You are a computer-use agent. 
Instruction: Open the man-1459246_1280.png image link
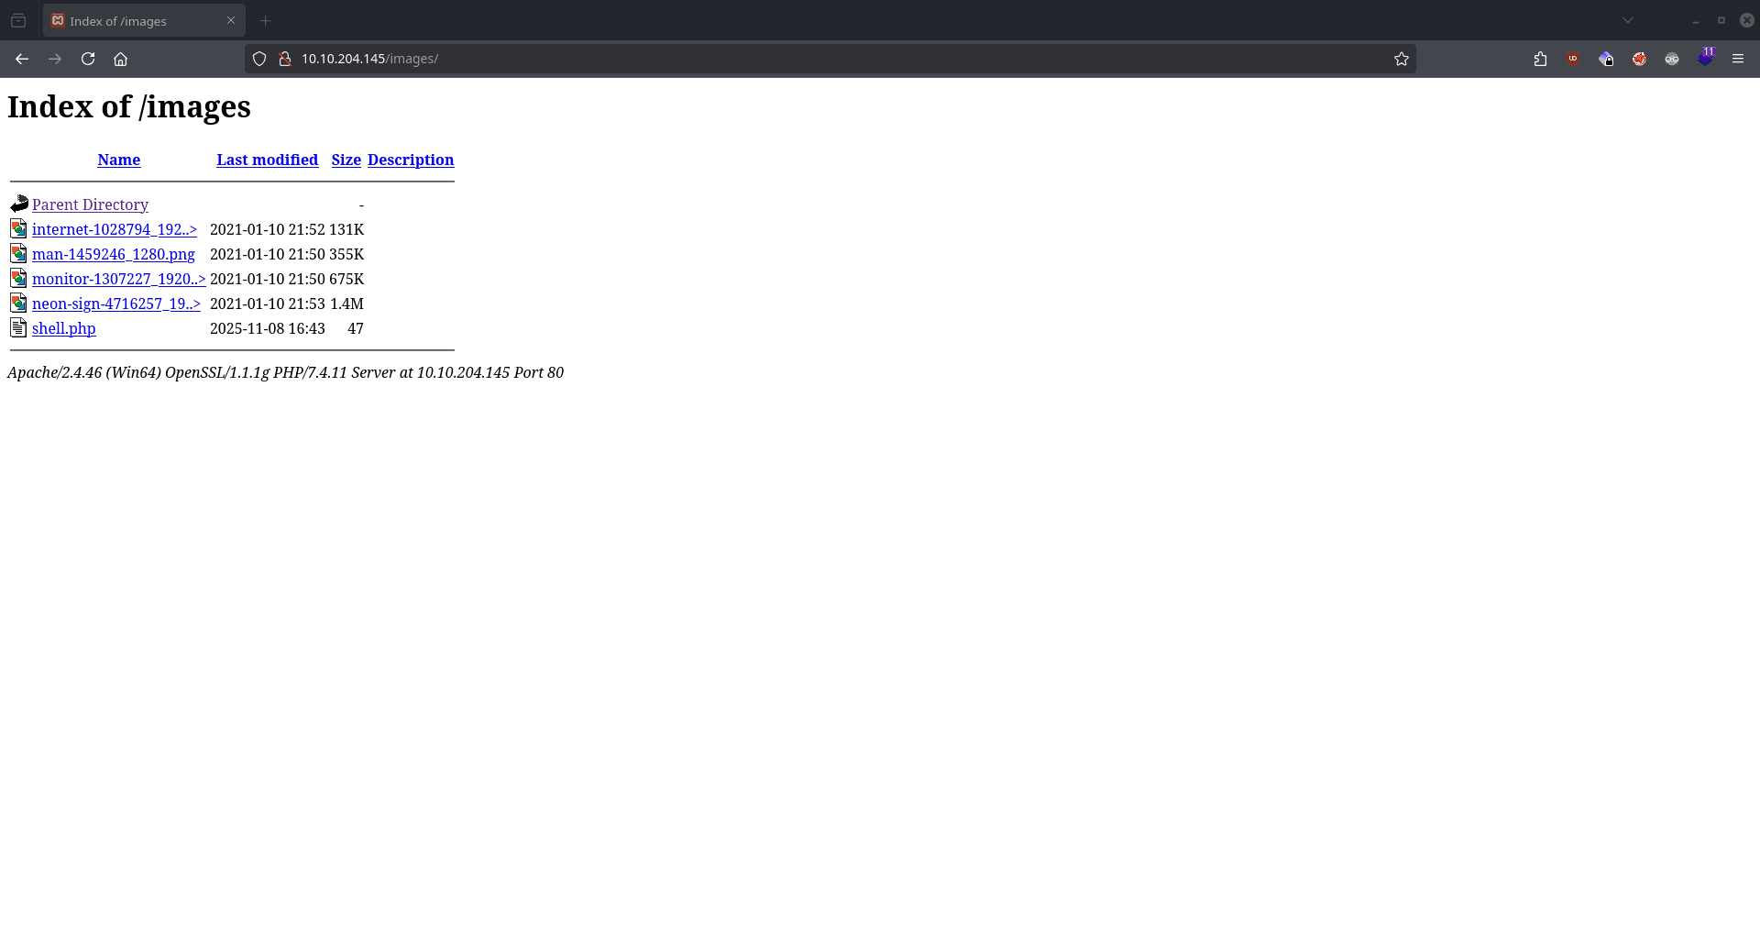click(x=113, y=254)
